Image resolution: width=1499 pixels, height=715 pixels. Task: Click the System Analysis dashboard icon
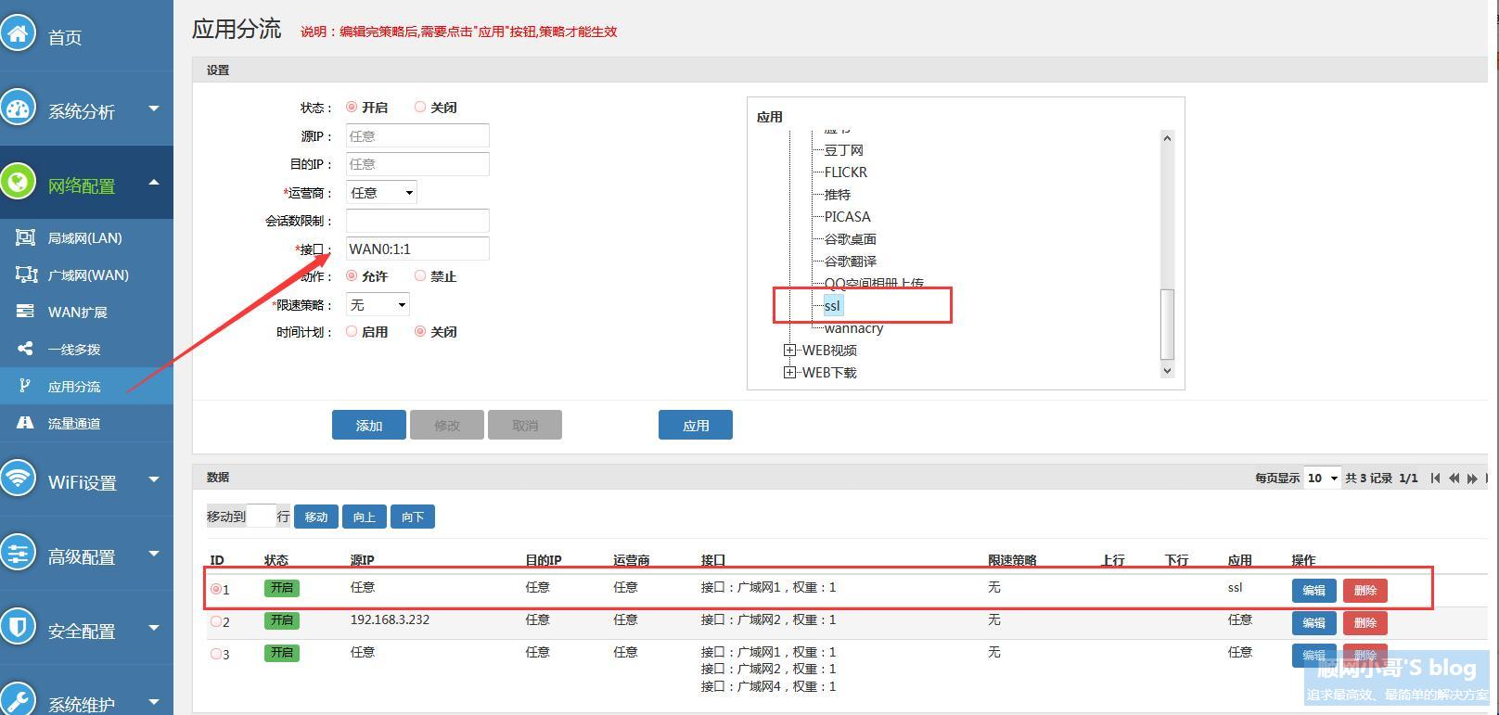click(18, 109)
